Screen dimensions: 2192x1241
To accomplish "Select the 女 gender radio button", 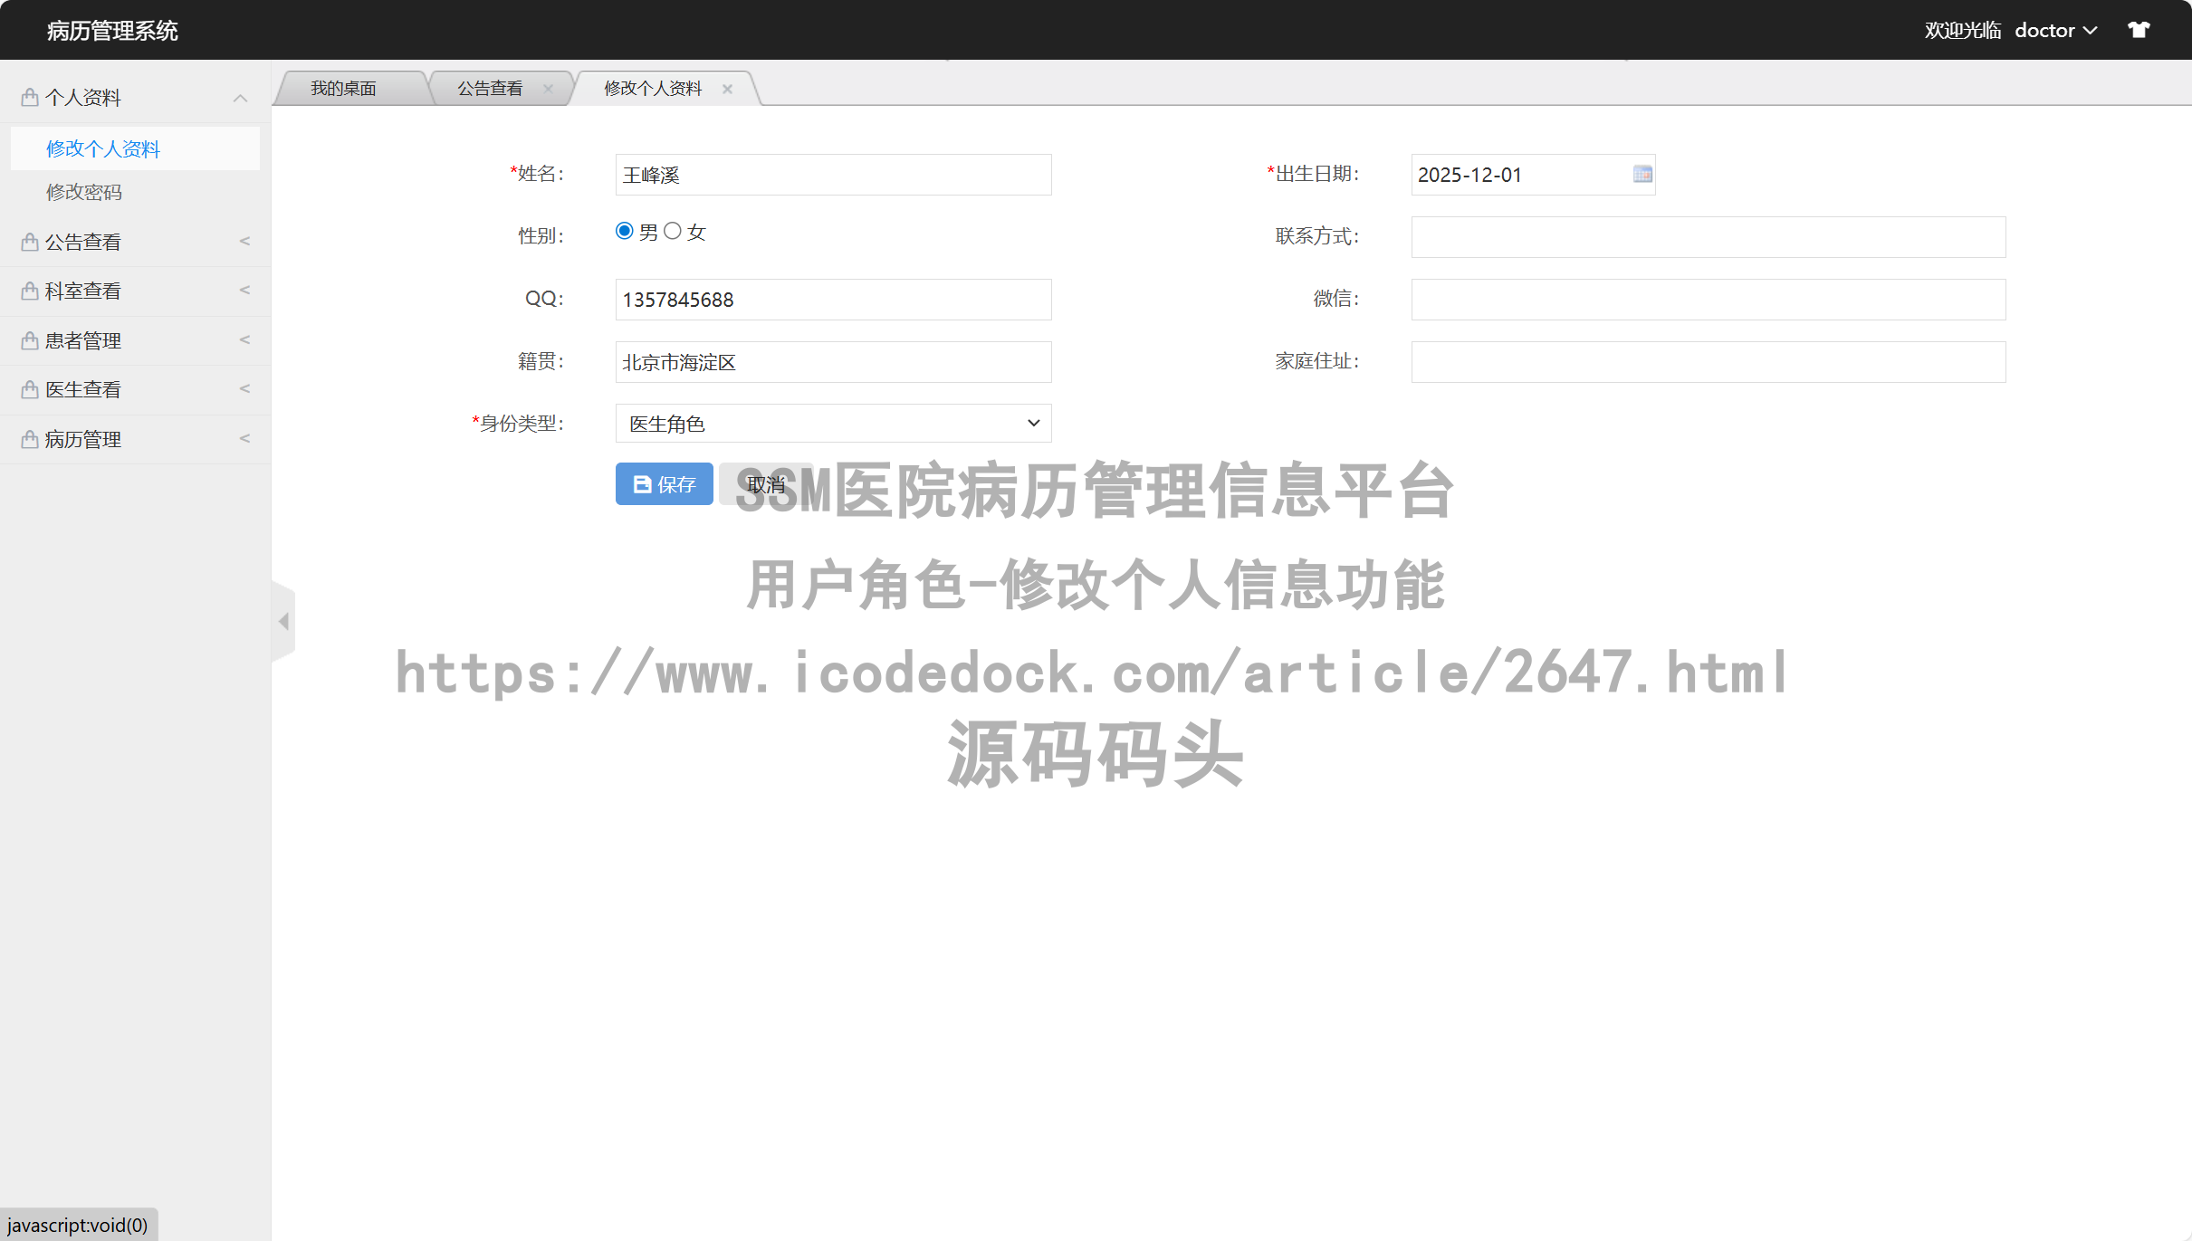I will point(672,231).
